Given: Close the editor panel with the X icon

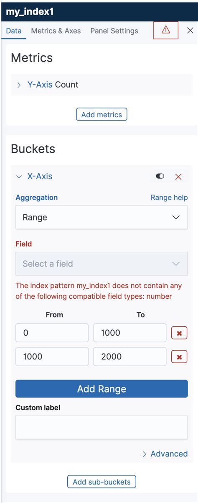Looking at the screenshot, I should (x=190, y=31).
